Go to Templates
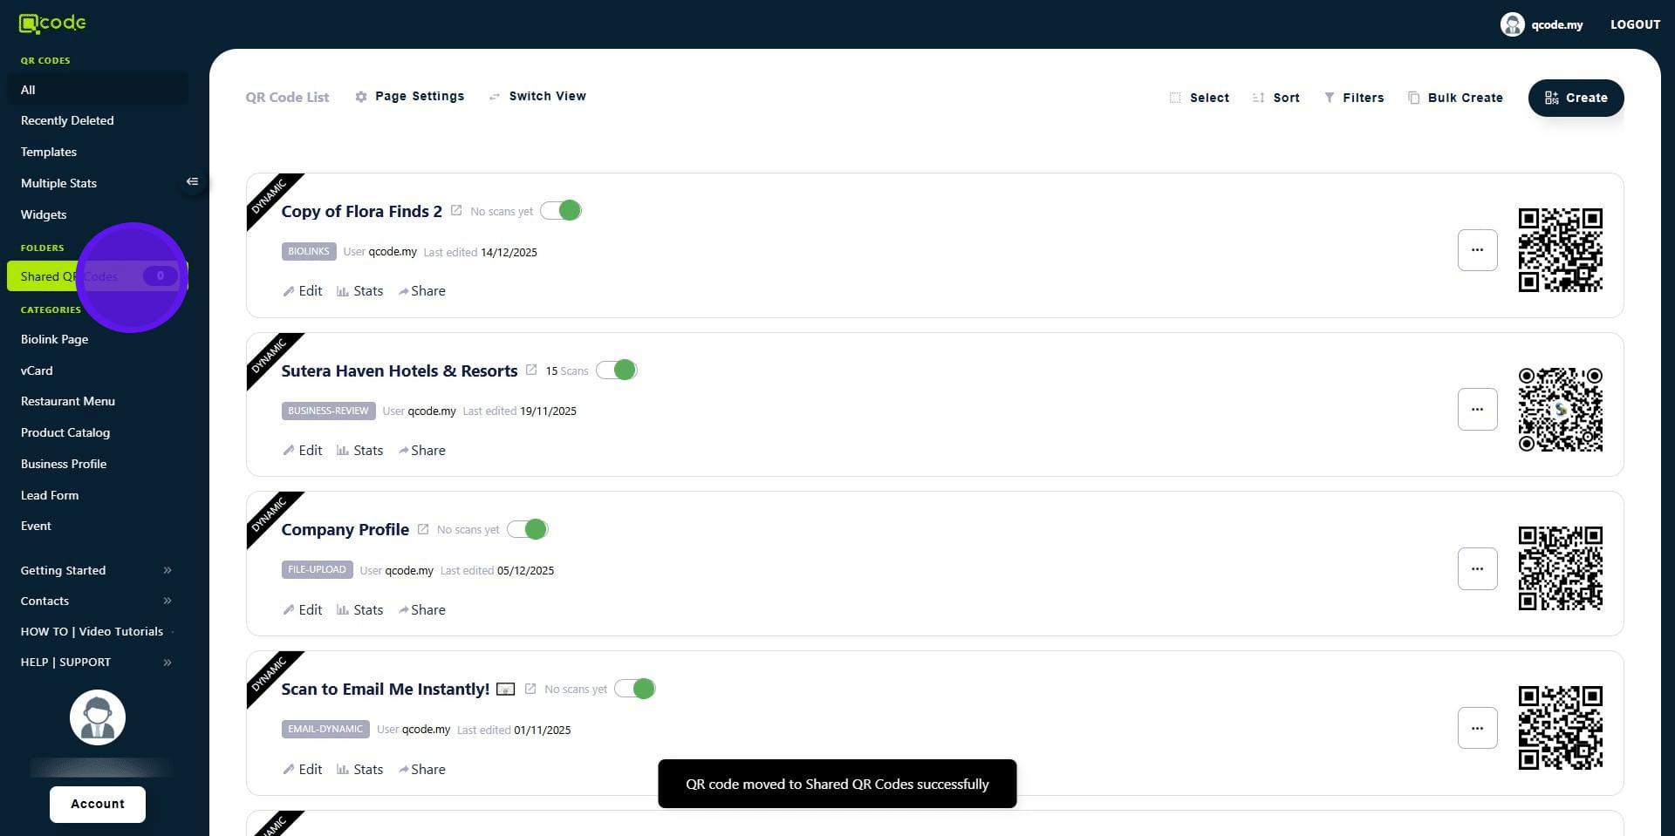 (49, 152)
